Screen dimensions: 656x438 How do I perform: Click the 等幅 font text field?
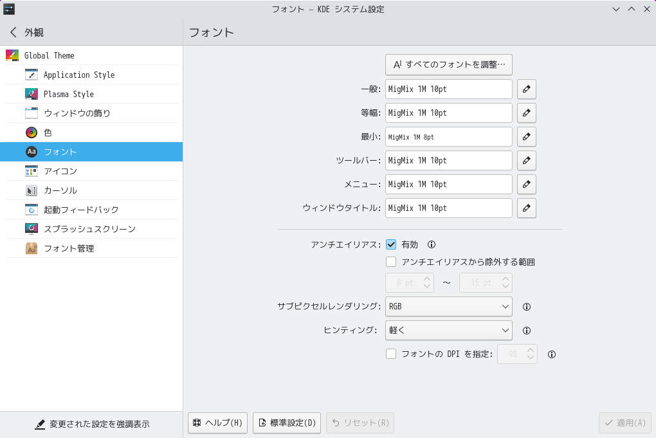[x=448, y=113]
